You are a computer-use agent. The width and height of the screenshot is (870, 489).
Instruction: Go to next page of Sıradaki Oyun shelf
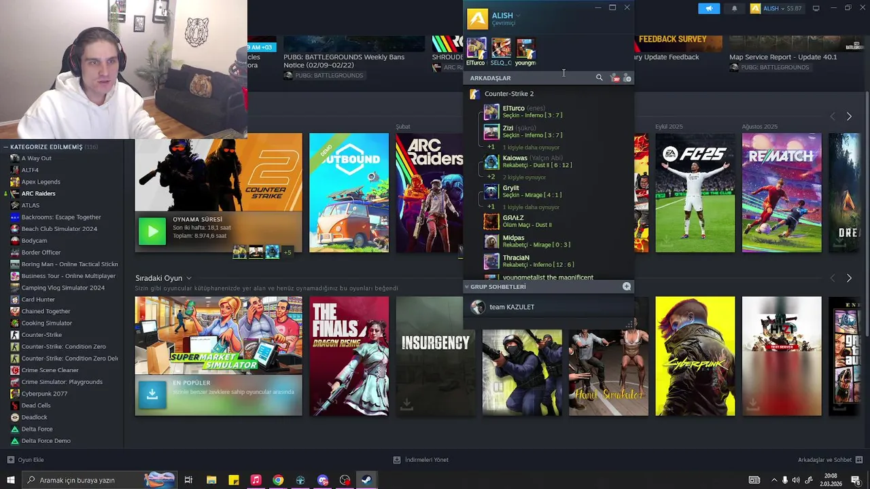[x=849, y=278]
